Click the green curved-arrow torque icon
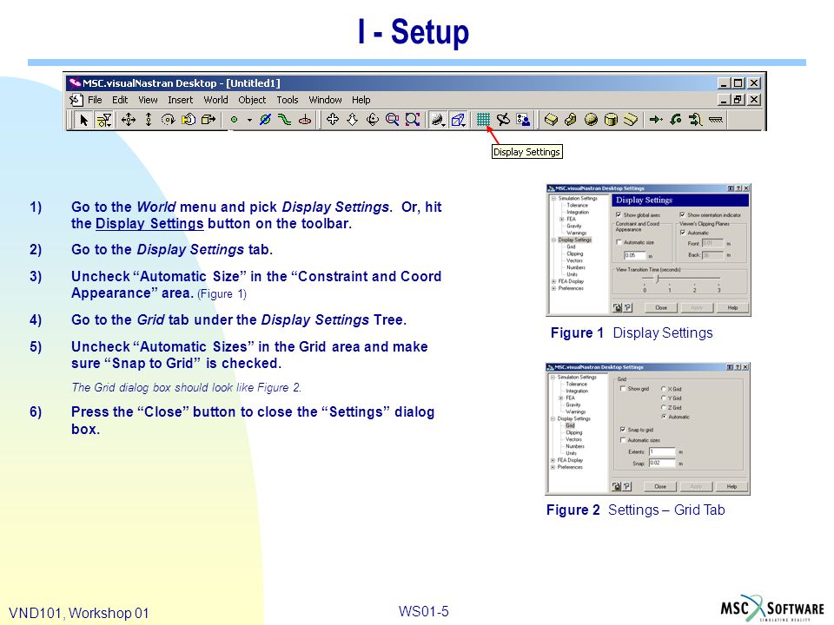Screen dimensions: 834x625 (676, 120)
